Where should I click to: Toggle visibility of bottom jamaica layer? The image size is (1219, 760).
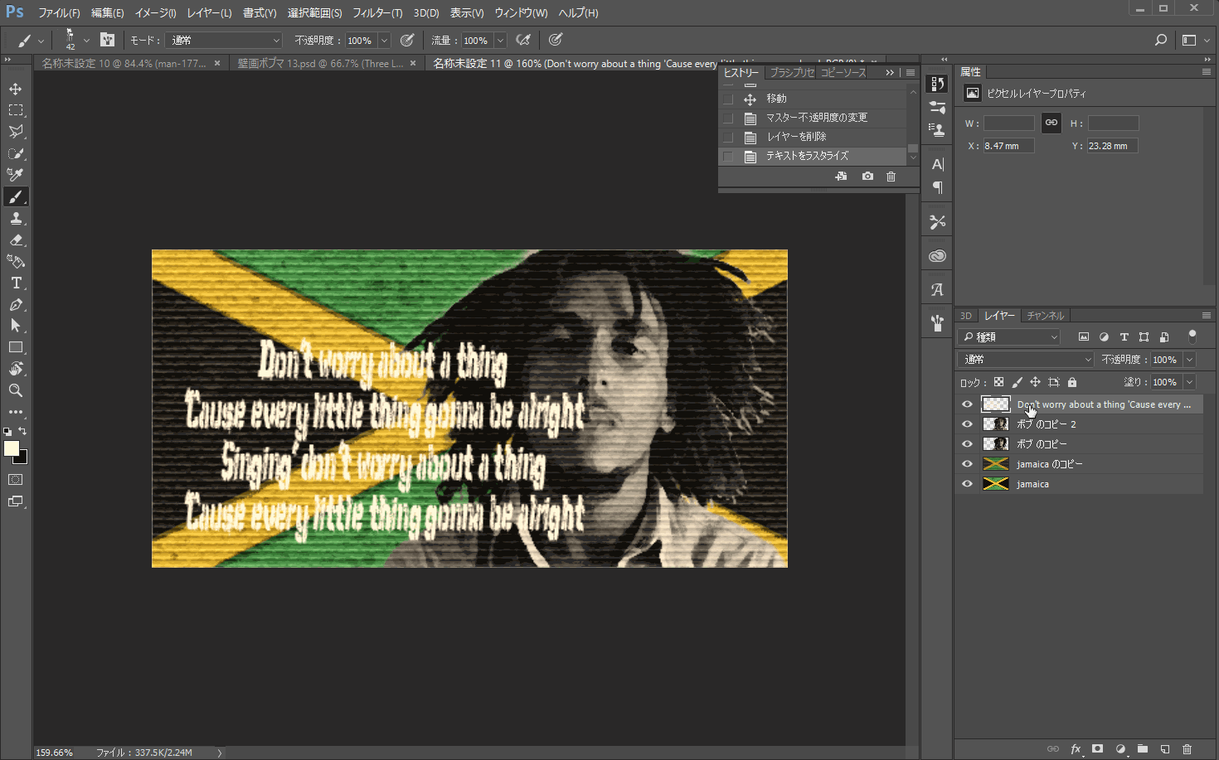(x=967, y=484)
